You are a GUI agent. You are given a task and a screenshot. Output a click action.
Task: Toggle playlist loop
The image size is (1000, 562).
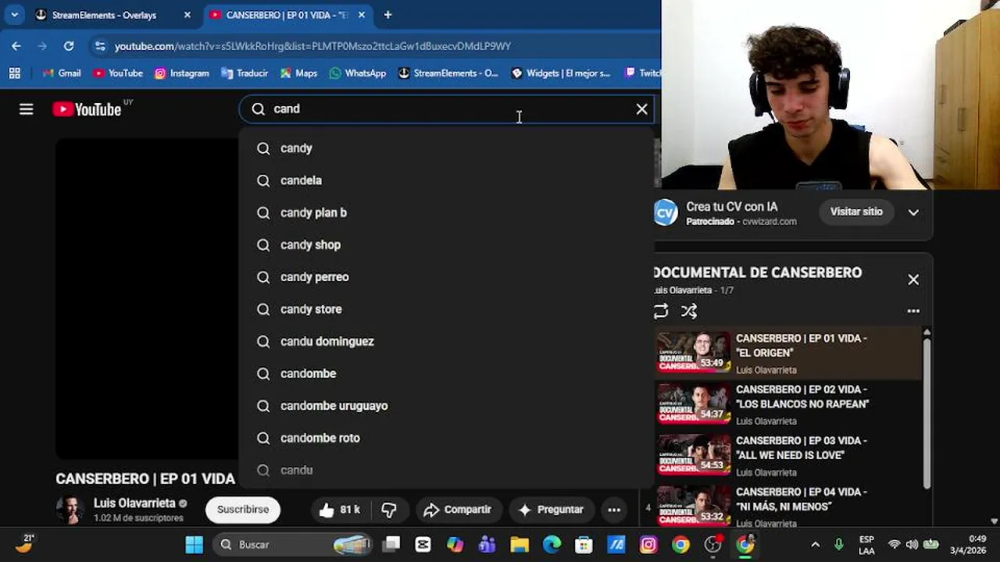pos(661,311)
